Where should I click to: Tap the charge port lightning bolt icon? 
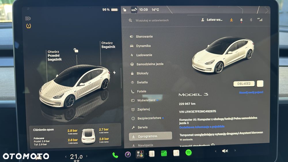(x=114, y=73)
